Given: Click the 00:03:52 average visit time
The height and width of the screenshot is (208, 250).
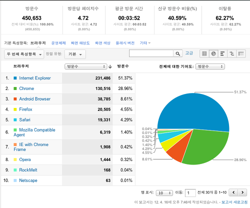Looking at the screenshot, I should 129,18.
